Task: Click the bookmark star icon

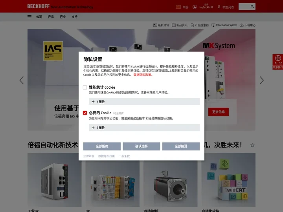Action: coord(252,145)
